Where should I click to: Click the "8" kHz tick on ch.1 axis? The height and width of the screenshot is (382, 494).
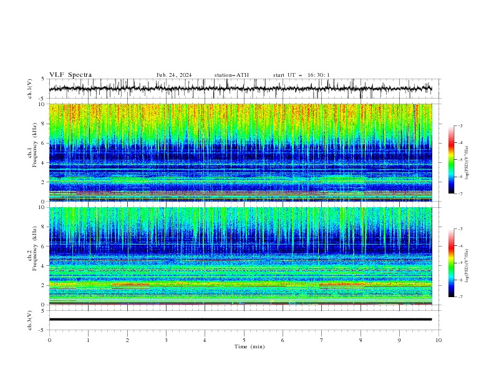tap(44, 124)
